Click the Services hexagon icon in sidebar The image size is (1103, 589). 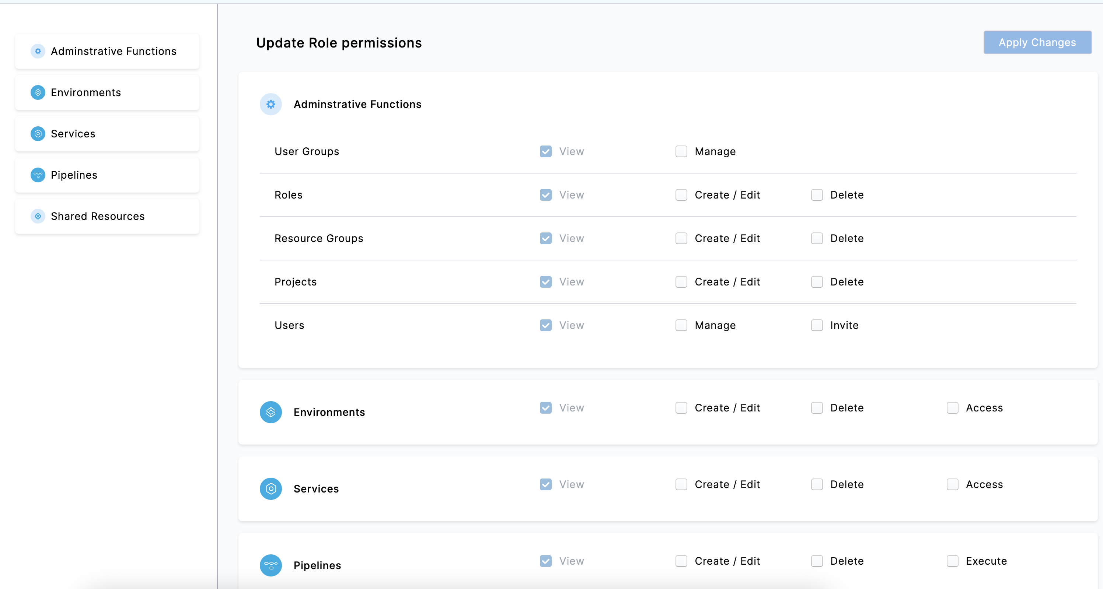click(x=38, y=134)
